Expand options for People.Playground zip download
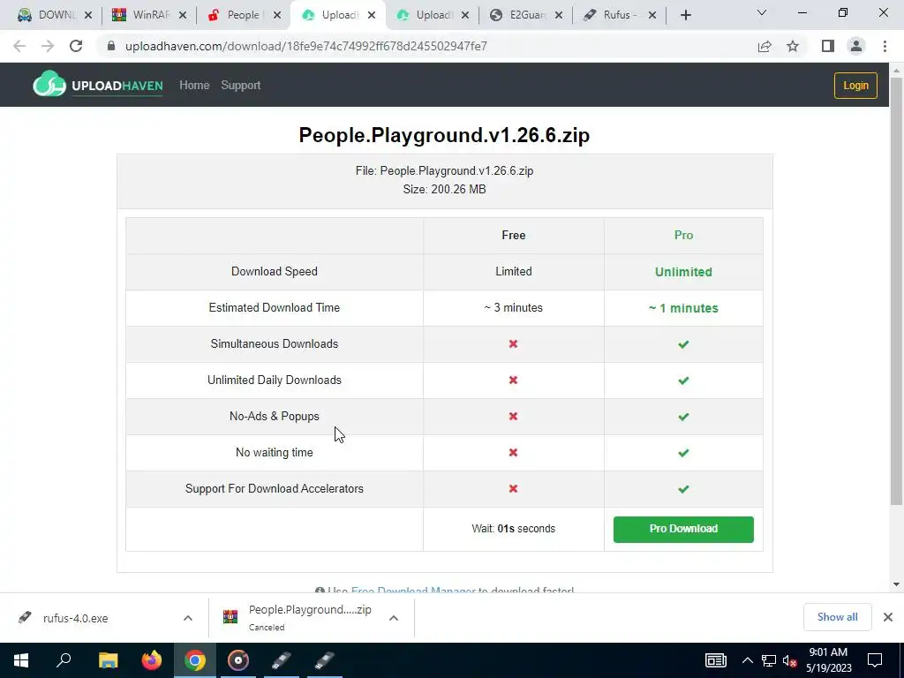The width and height of the screenshot is (904, 678). click(394, 618)
